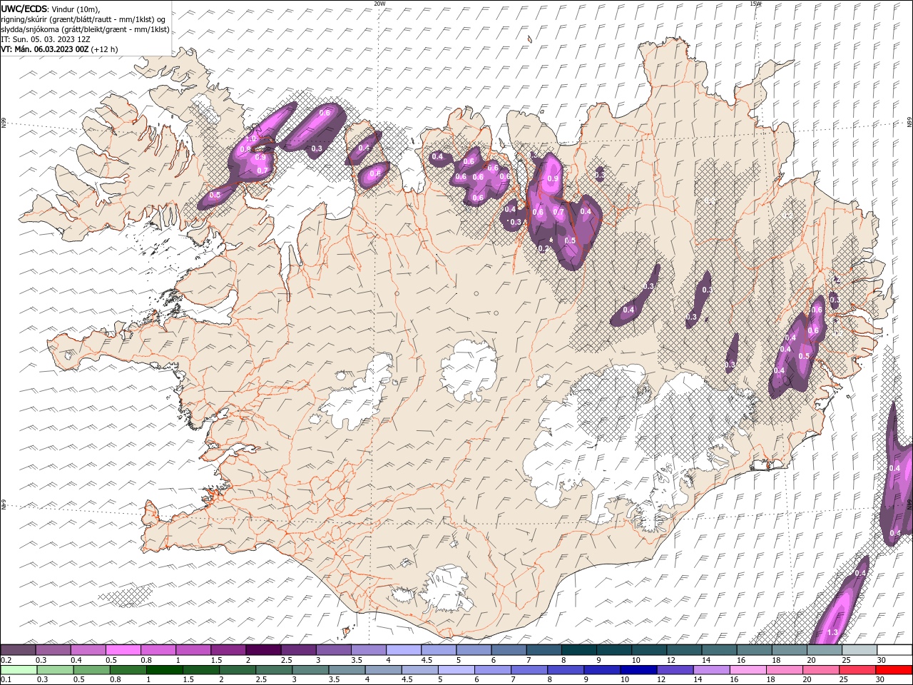Click the 0.8 green swatch in the lower legend row
The height and width of the screenshot is (685, 913).
(128, 670)
